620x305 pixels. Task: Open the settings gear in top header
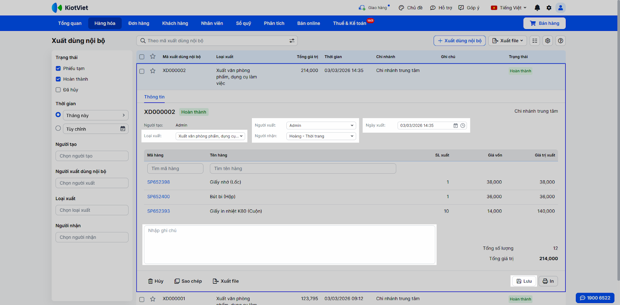pyautogui.click(x=549, y=8)
